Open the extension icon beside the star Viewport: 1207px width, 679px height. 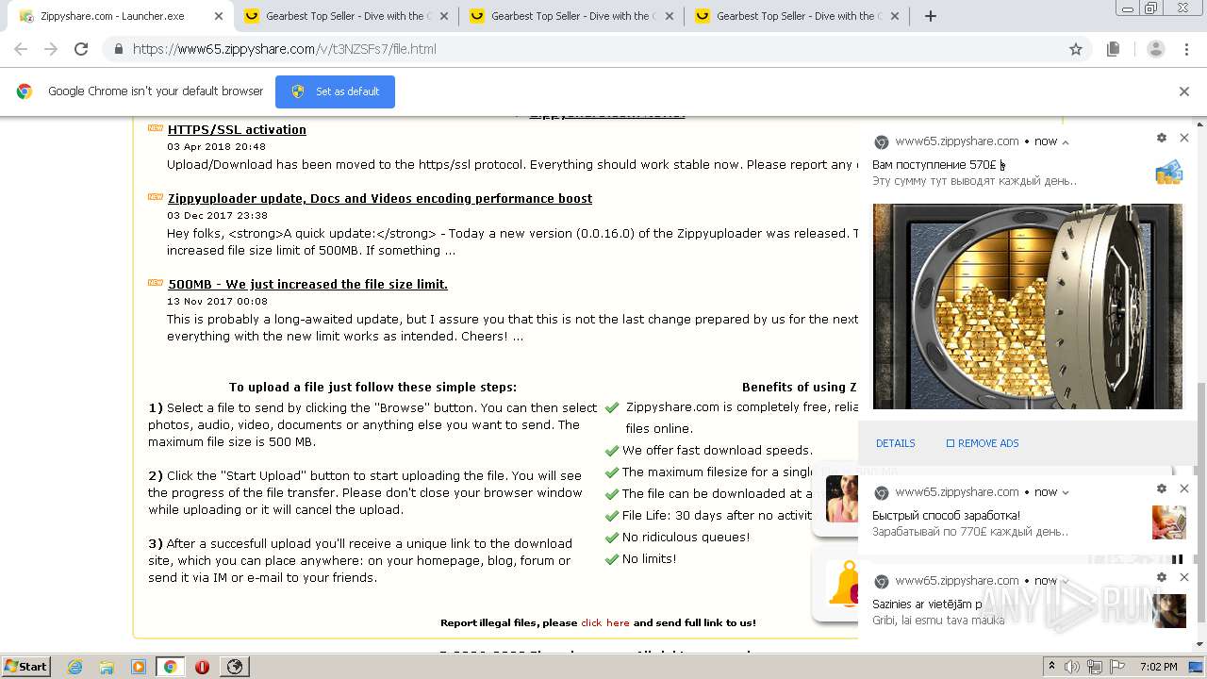(1114, 49)
